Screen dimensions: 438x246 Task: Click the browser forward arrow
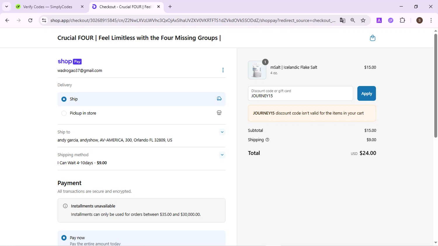coord(19,20)
